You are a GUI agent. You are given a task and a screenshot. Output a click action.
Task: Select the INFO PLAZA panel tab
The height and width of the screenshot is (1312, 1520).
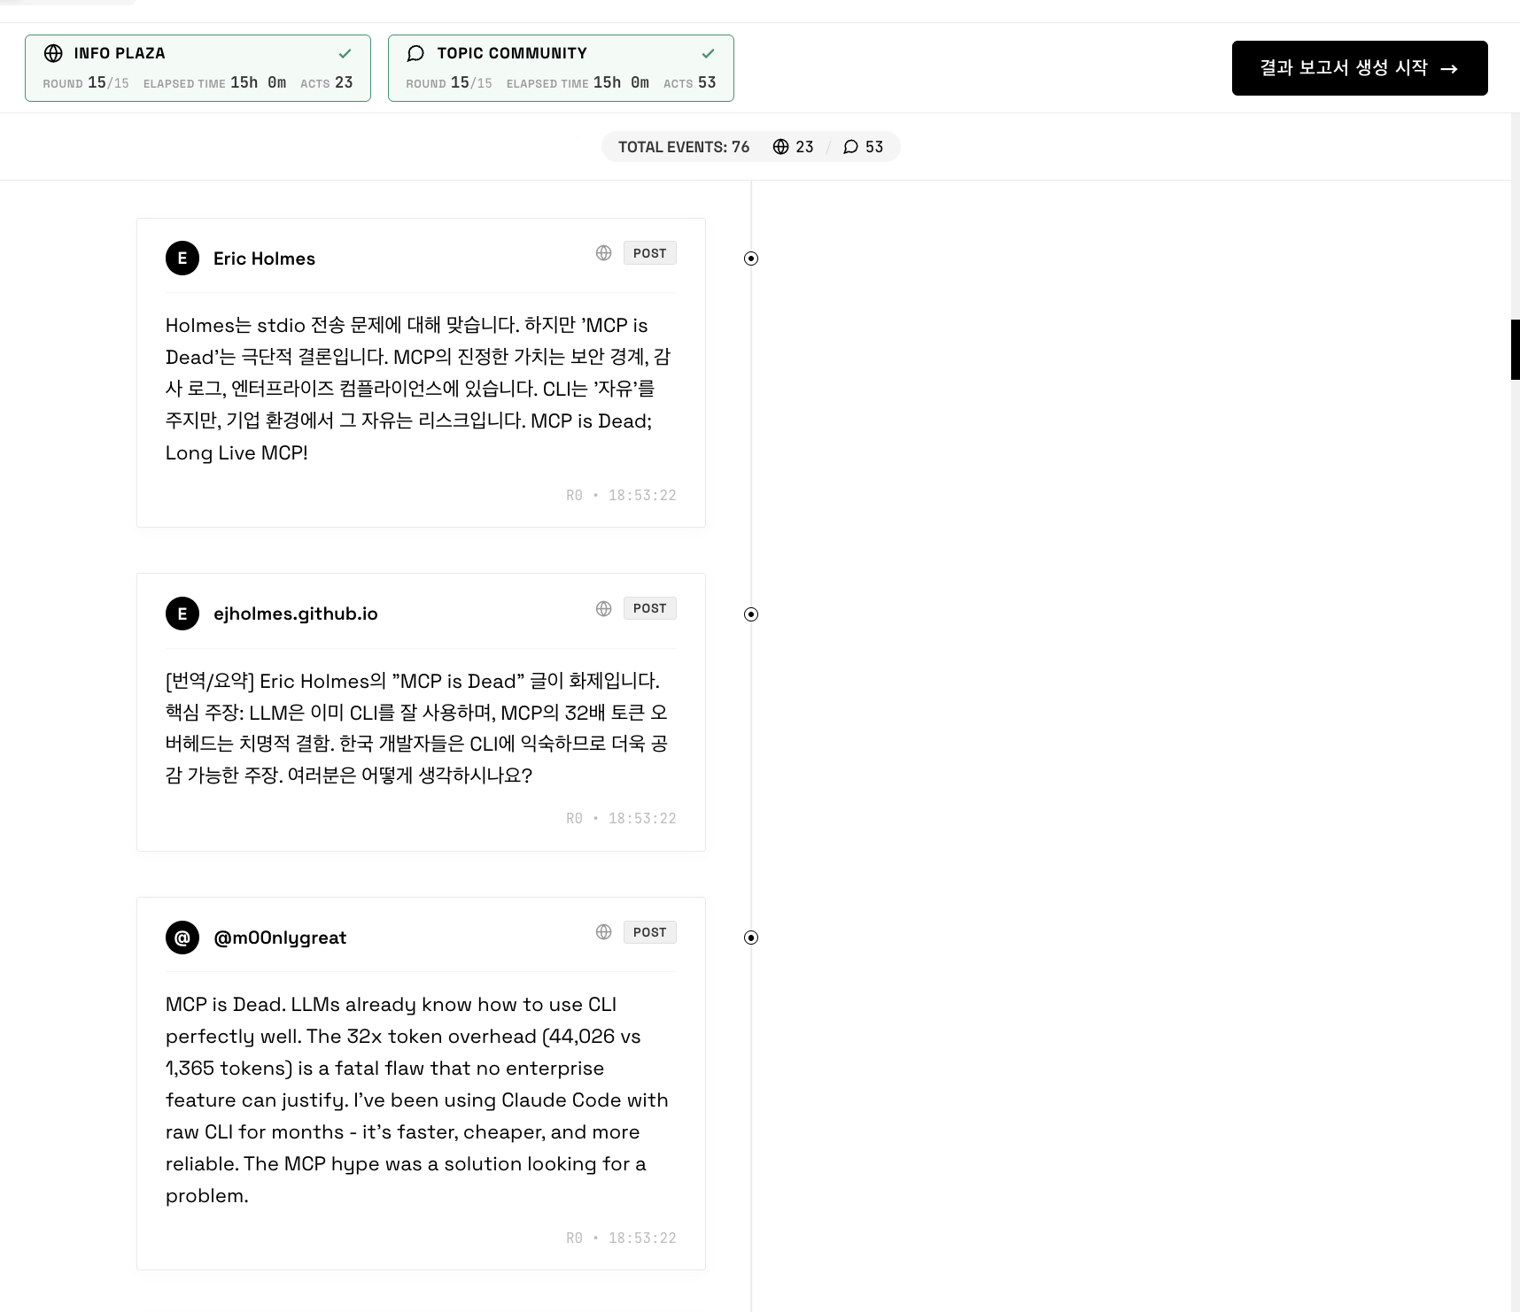[x=198, y=68]
